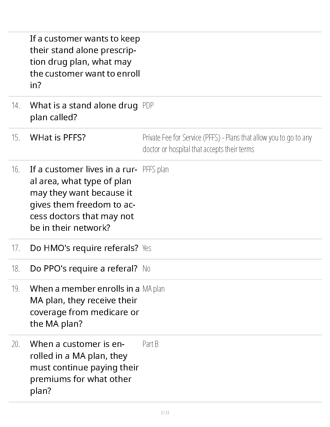The height and width of the screenshot is (427, 330).
Task: Click the question 'Do PPO's require a referal?'
Action: tap(84, 268)
